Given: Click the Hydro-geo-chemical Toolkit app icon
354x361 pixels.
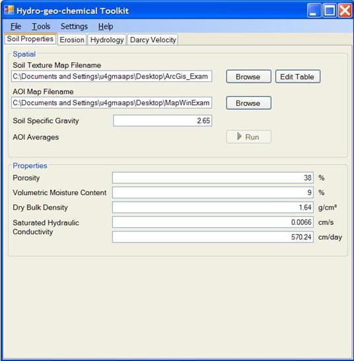Looking at the screenshot, I should [x=9, y=11].
